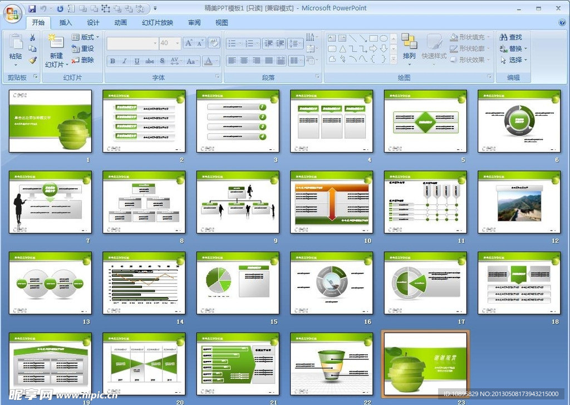Click the Office Button logo

pos(12,13)
